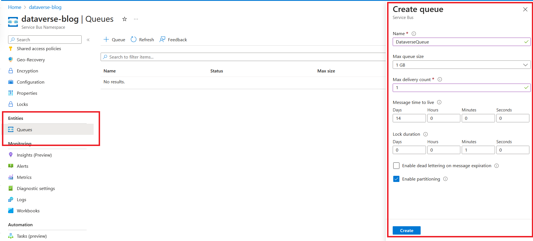This screenshot has height=241, width=533.
Task: Click the dataverse-blog breadcrumb link
Action: pos(45,7)
